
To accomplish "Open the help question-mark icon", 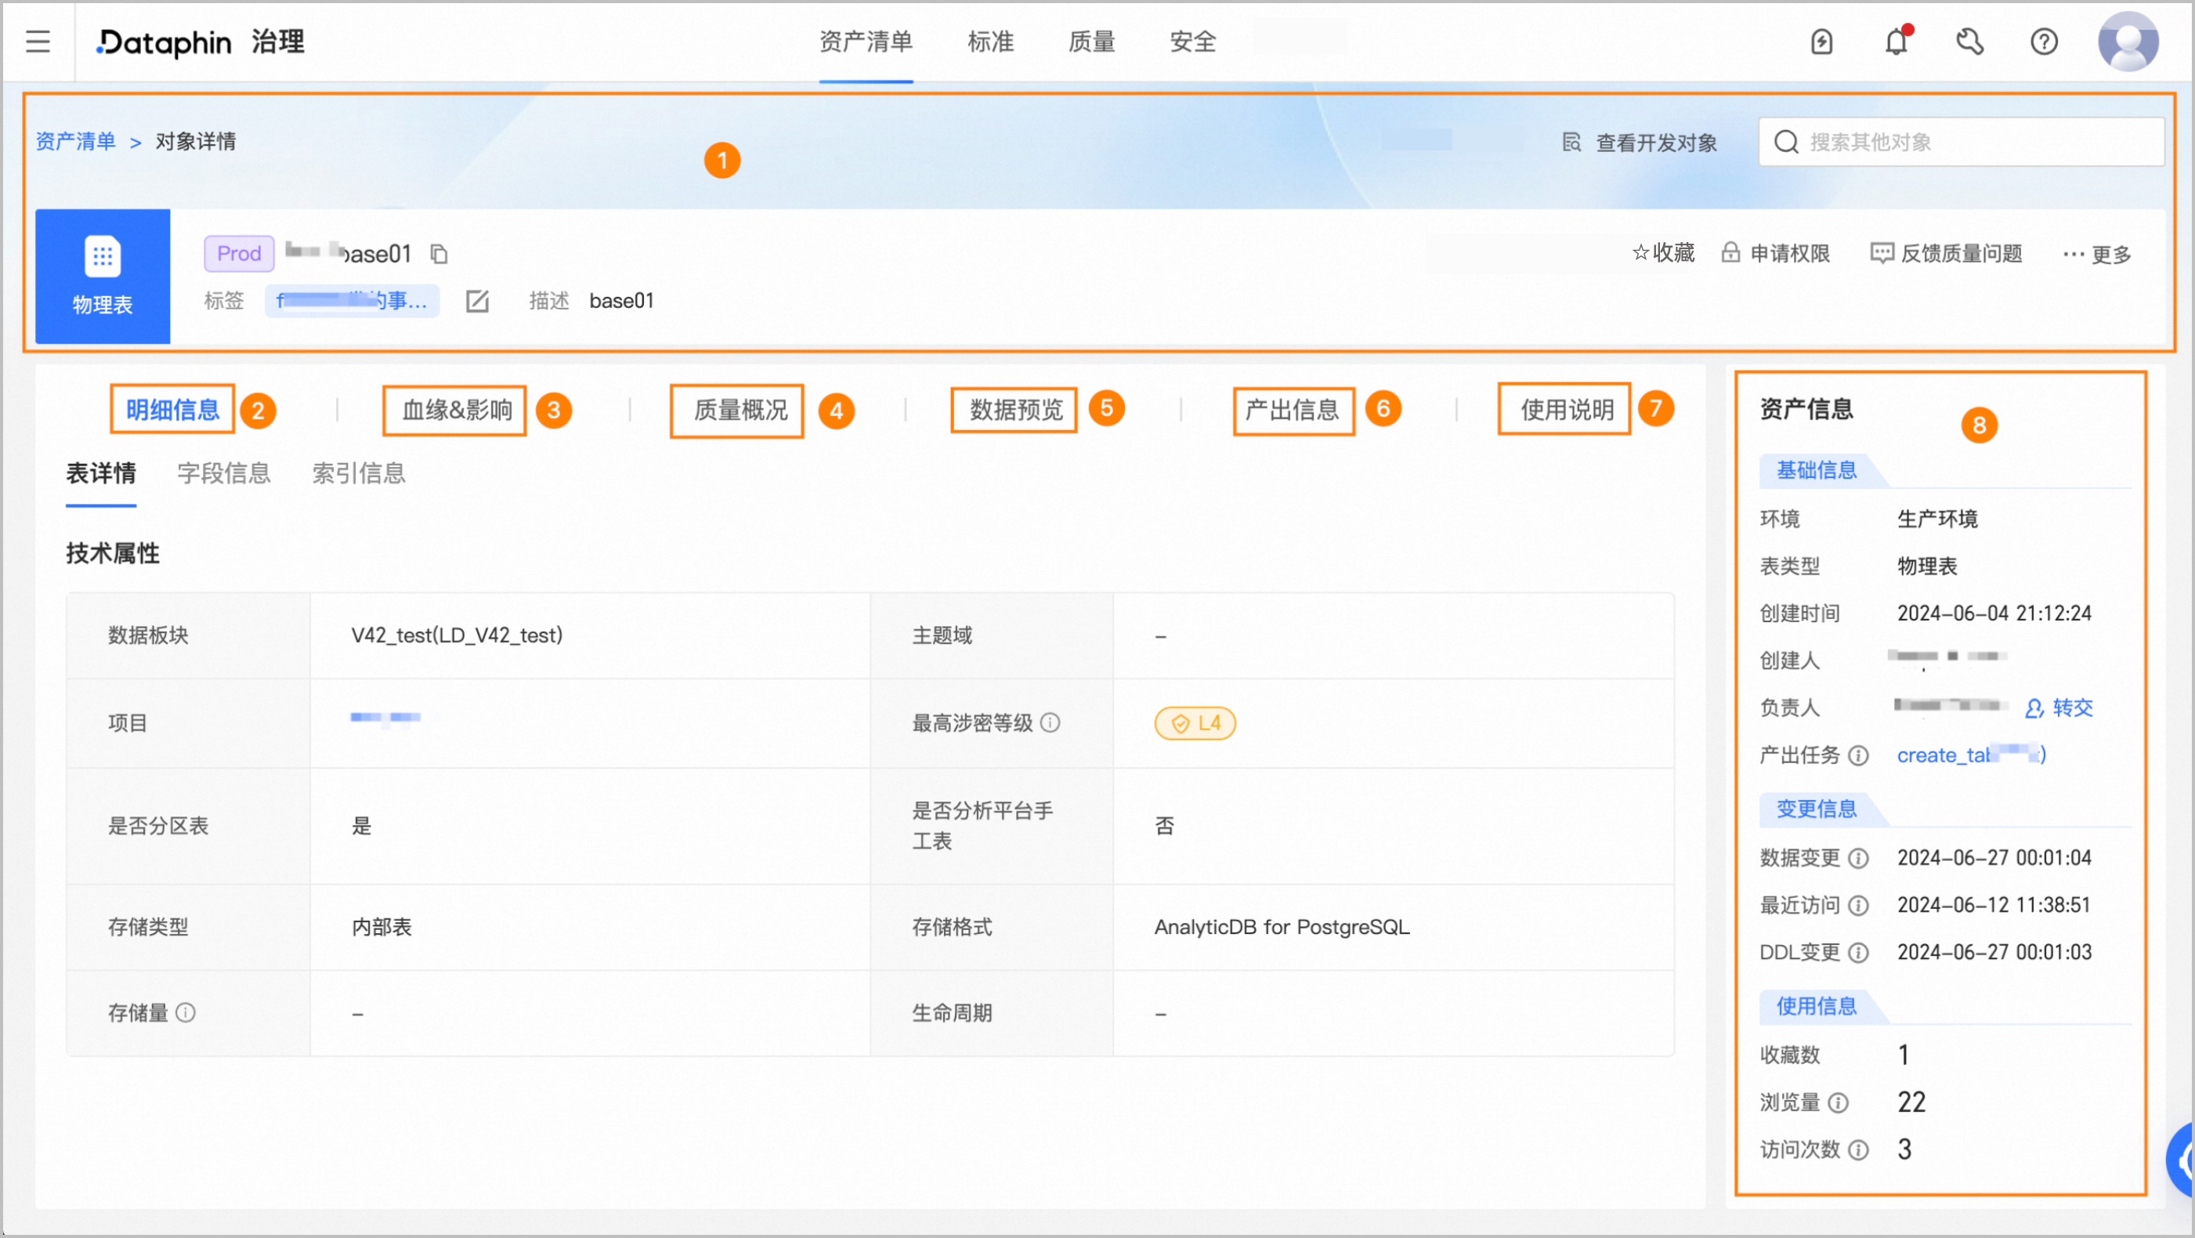I will click(x=2043, y=41).
